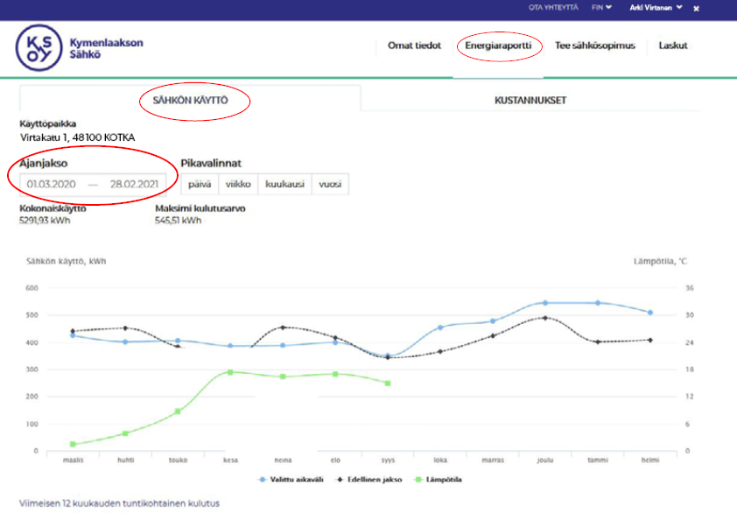Close the portal with the X icon
The image size is (737, 521).
(696, 9)
